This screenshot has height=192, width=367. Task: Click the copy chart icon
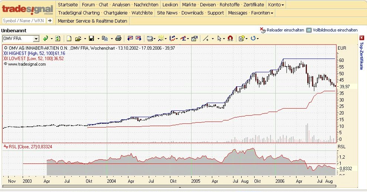pos(105,38)
